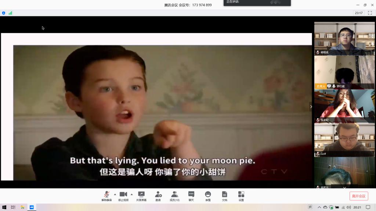The image size is (376, 211).
Task: Close the Tencent Meeting window
Action: click(372, 5)
